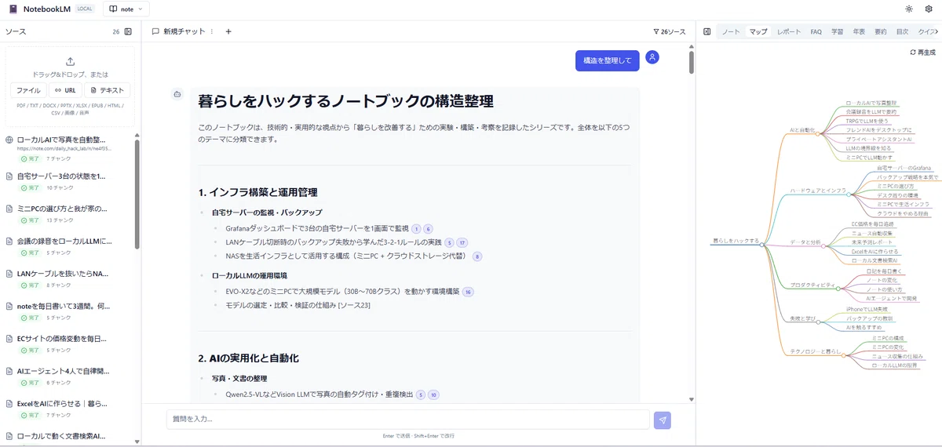Switch to the 要約 tab
The height and width of the screenshot is (447, 942).
click(880, 32)
